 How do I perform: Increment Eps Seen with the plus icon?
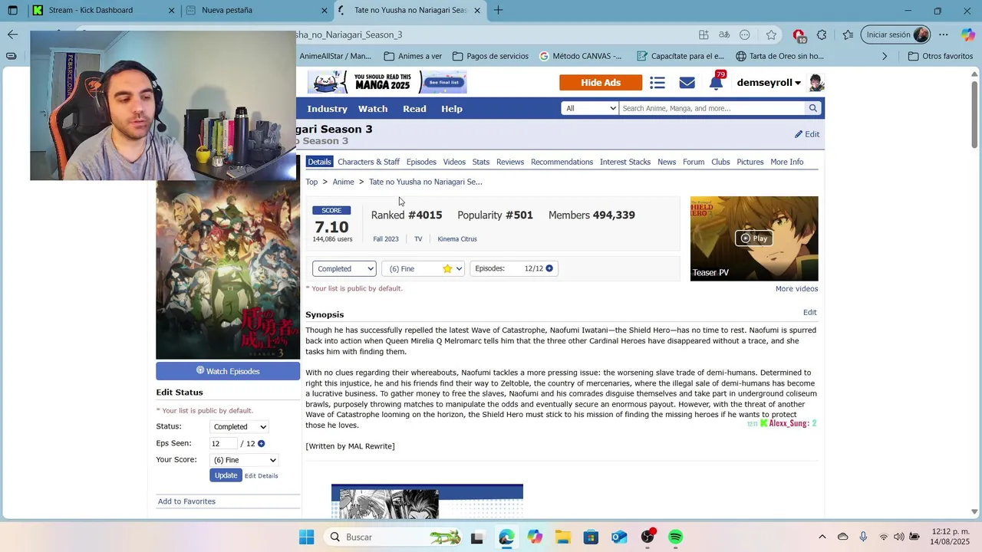(261, 444)
